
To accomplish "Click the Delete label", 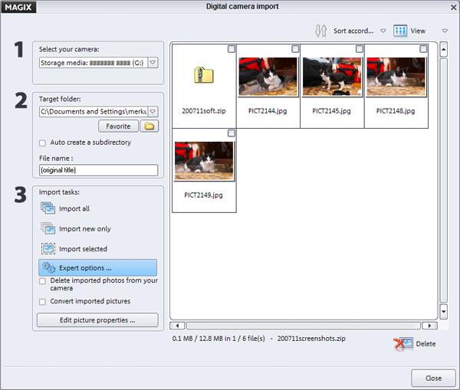I will [x=426, y=344].
